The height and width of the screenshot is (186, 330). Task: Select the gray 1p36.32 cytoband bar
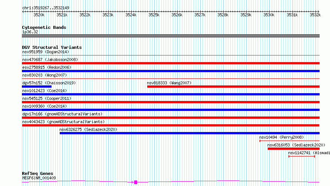click(171, 36)
